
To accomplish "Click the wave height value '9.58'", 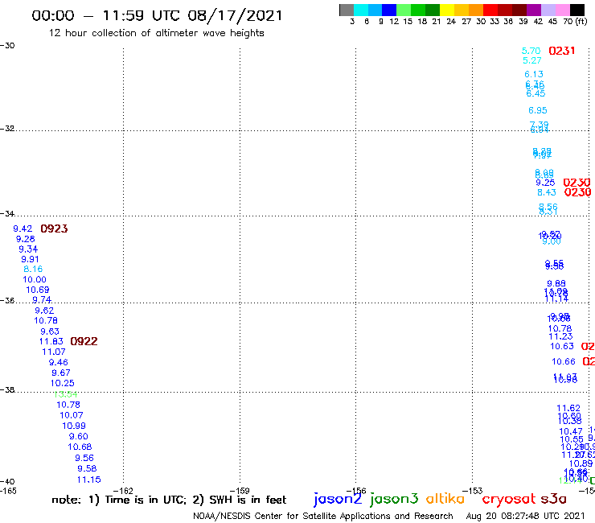I will pos(87,468).
